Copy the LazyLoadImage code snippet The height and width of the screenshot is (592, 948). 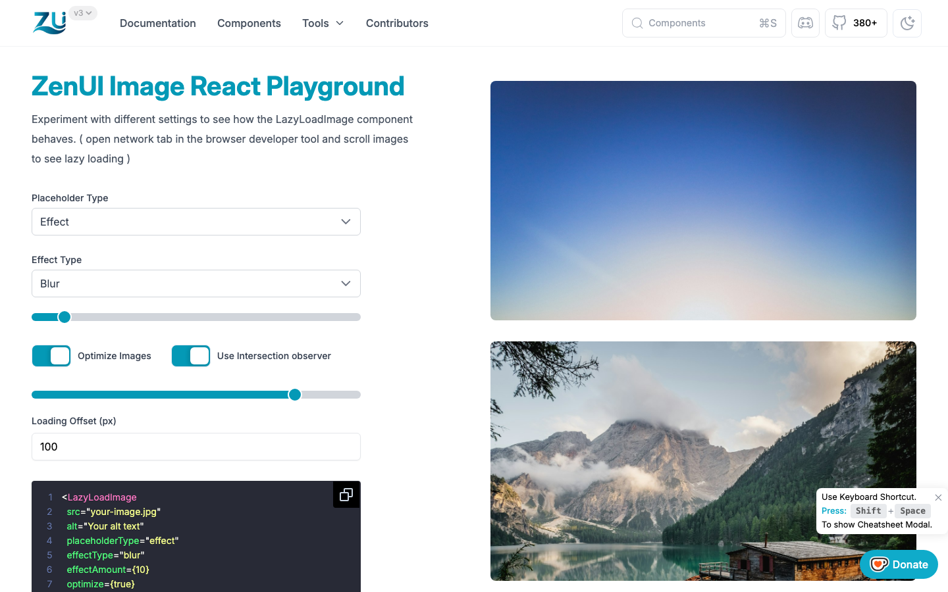click(346, 495)
